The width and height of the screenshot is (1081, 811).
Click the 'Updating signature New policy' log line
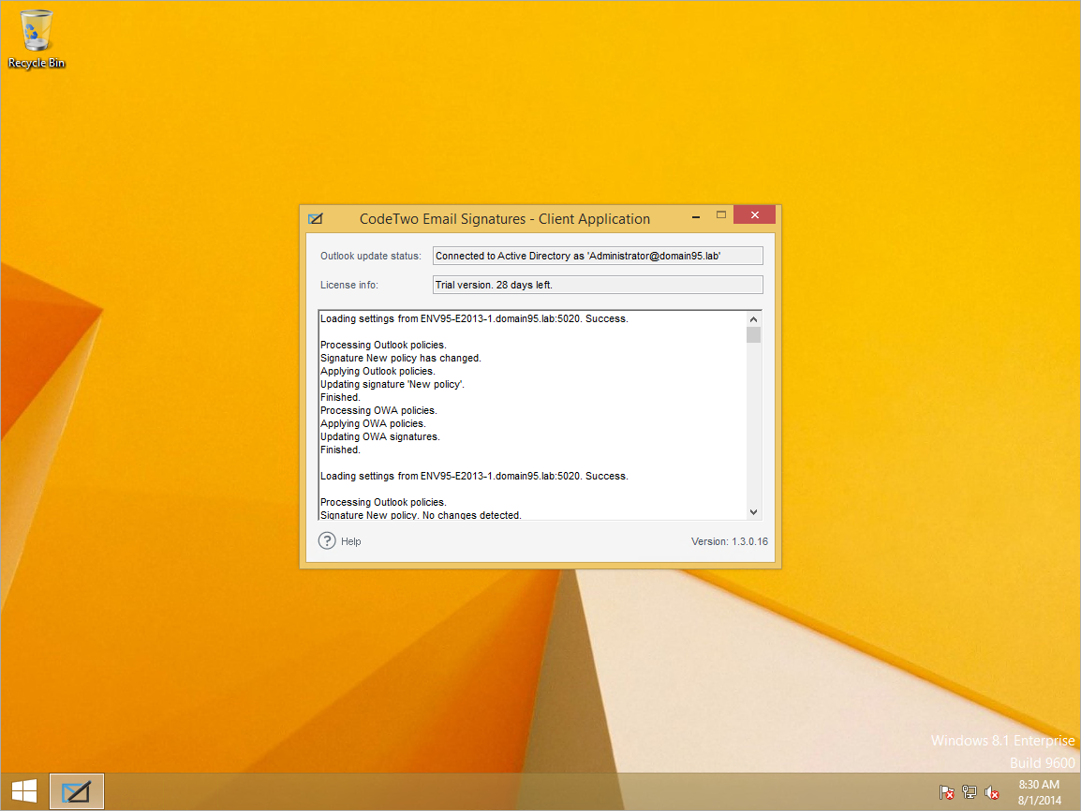(x=392, y=385)
